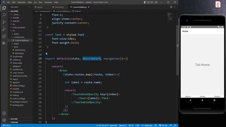Open the Run menu
Viewport: 226px width, 127px height.
click(x=41, y=2)
